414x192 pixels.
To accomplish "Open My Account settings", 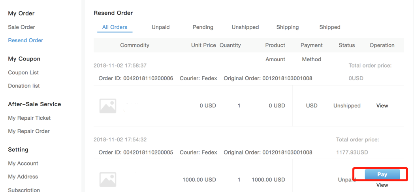I will [x=23, y=164].
